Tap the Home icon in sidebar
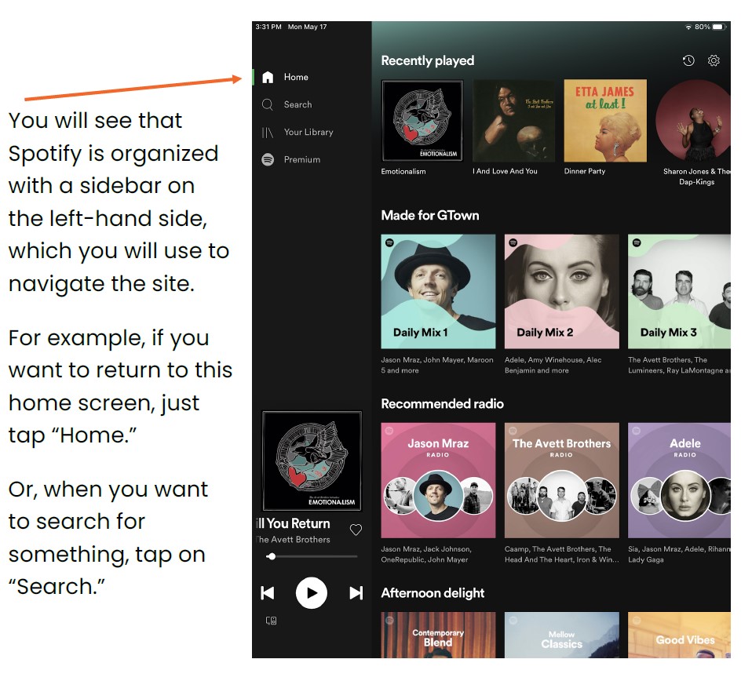The width and height of the screenshot is (752, 681). coord(268,77)
